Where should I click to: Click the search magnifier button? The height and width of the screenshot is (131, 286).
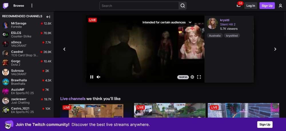point(183,6)
